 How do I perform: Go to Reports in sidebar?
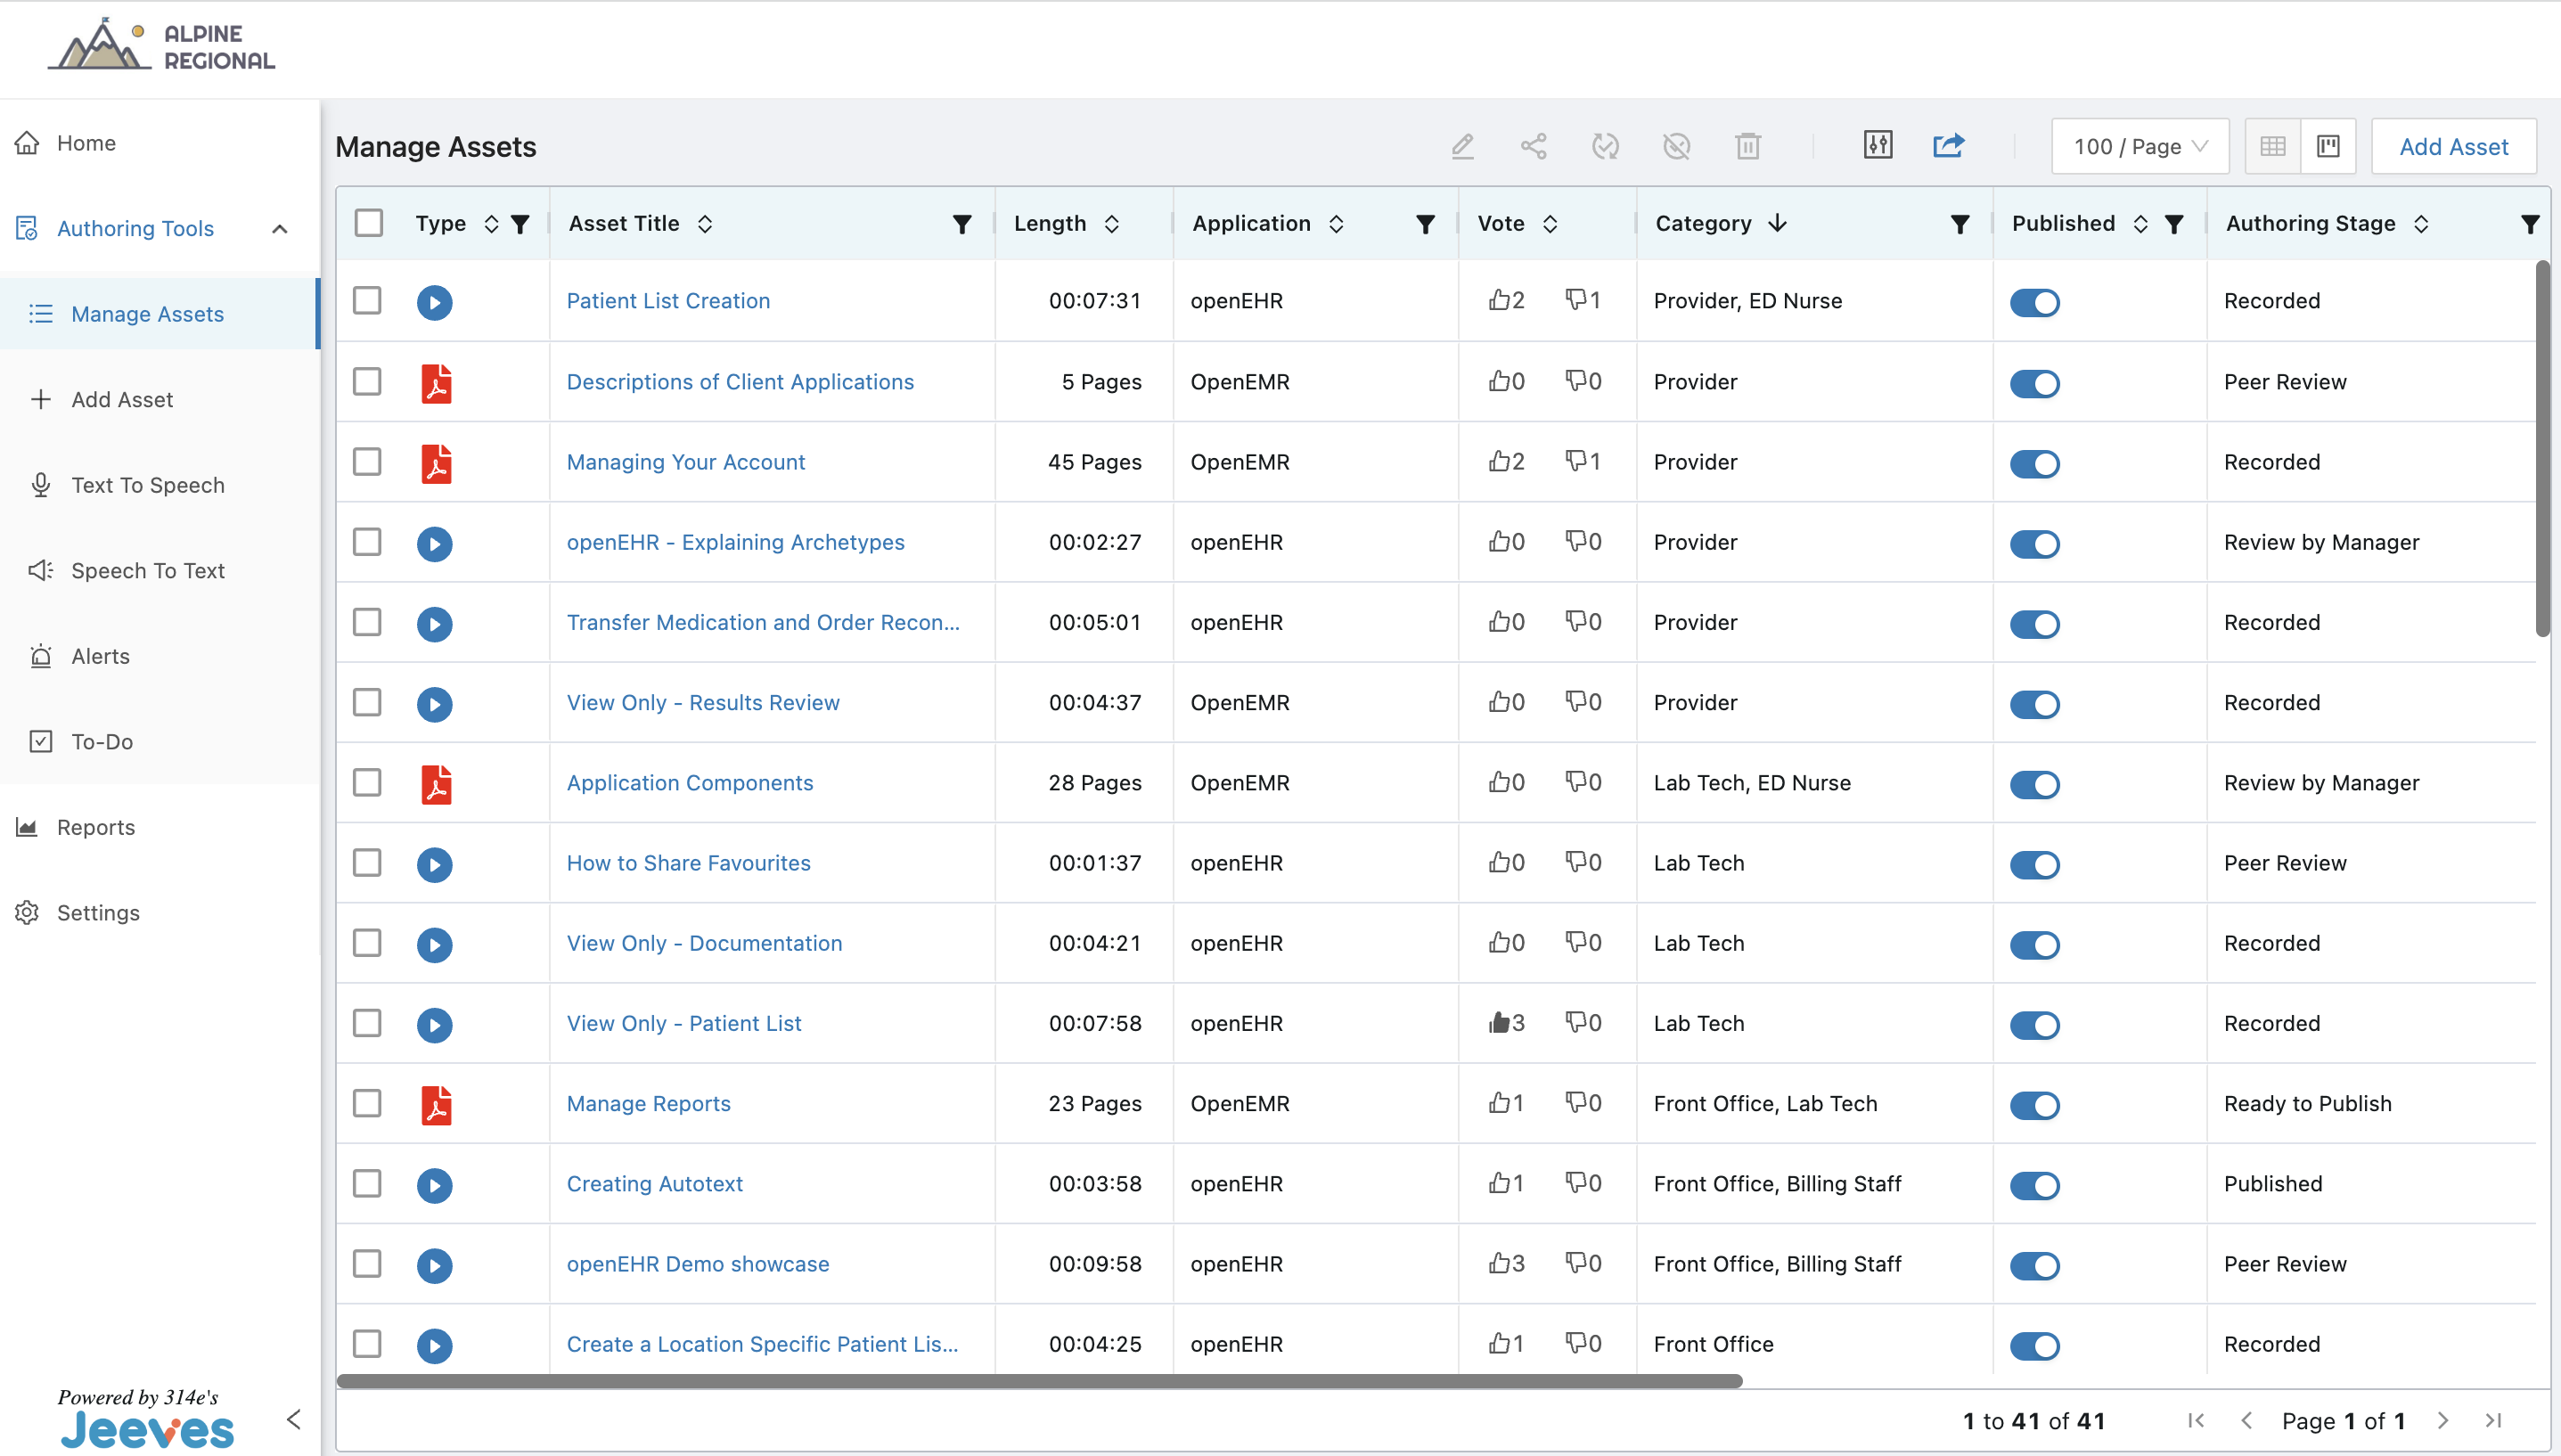(95, 827)
